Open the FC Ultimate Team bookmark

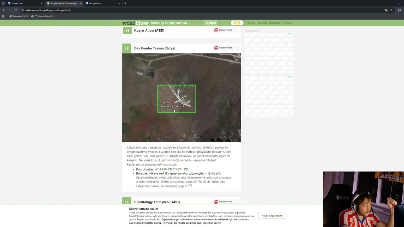click(x=42, y=16)
